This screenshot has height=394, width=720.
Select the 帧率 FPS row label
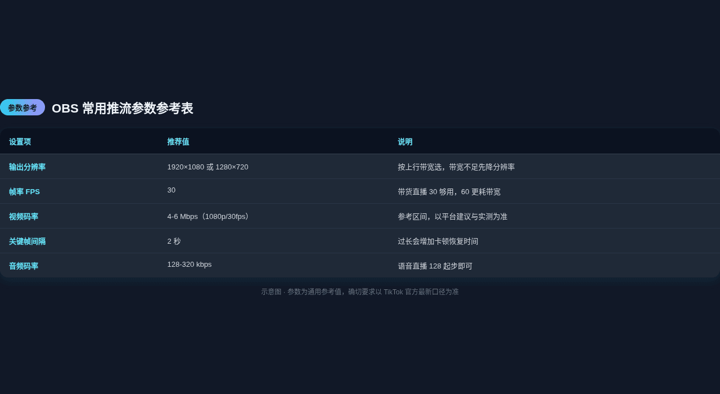24,192
